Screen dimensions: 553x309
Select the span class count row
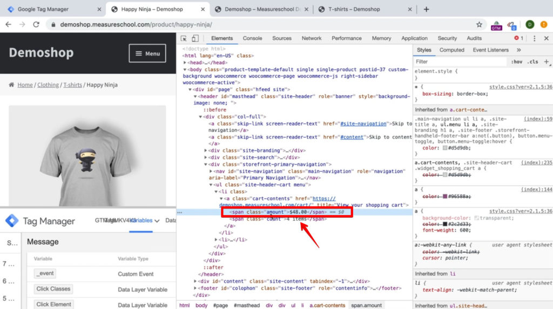[278, 219]
